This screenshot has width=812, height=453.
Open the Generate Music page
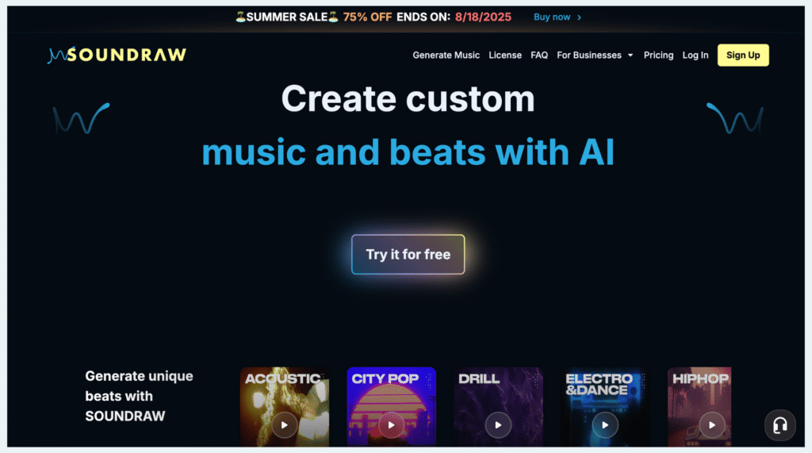(446, 55)
